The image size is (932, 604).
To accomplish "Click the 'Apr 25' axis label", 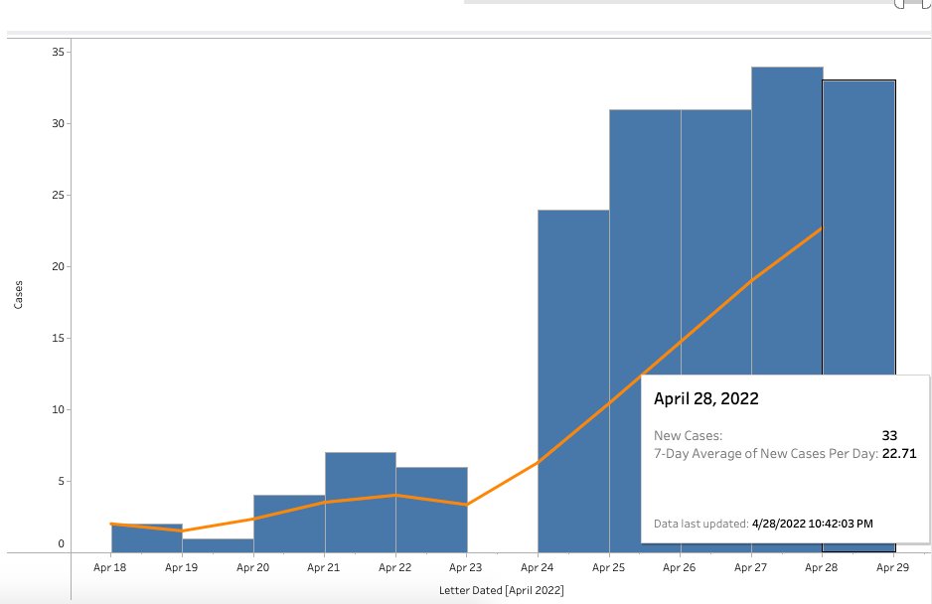I will [x=608, y=567].
